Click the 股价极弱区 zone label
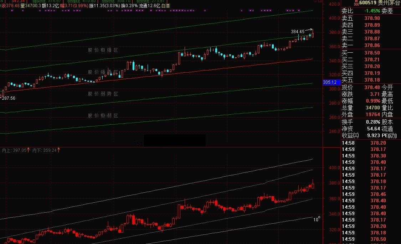The width and height of the screenshot is (401, 244). [103, 115]
